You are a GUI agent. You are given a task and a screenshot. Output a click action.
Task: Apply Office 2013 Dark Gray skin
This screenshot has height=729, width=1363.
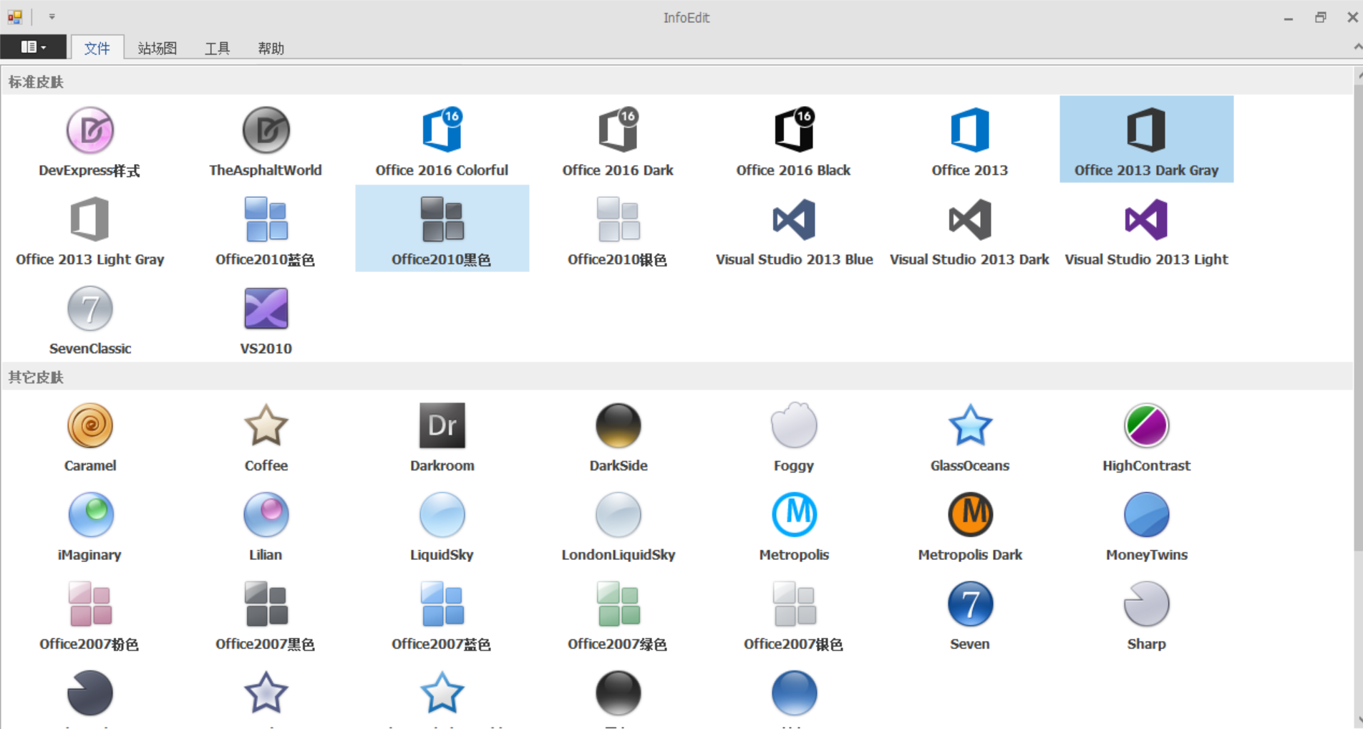click(1146, 140)
